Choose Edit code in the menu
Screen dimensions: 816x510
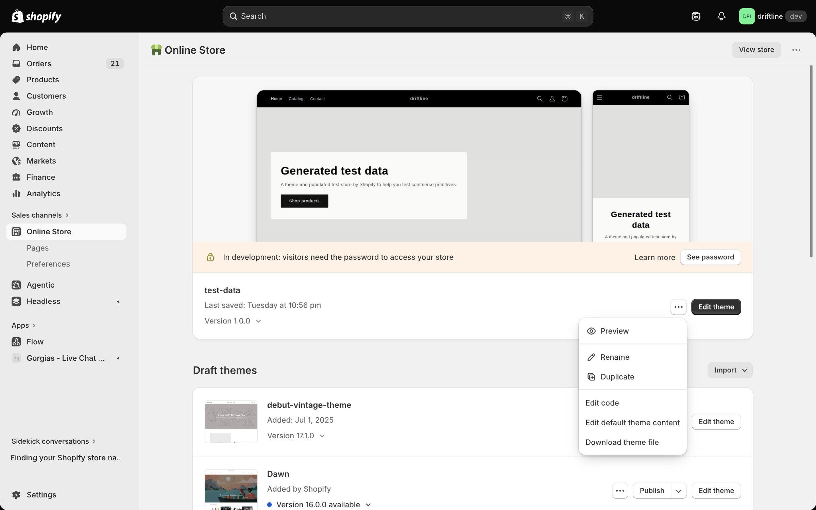(x=632, y=403)
